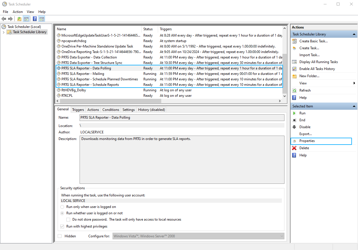Image resolution: width=358 pixels, height=250 pixels.
Task: Click the blue Help toolbar icon
Action: [35, 19]
